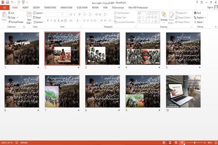
Task: Click Find in Editing group
Action: pyautogui.click(x=197, y=13)
